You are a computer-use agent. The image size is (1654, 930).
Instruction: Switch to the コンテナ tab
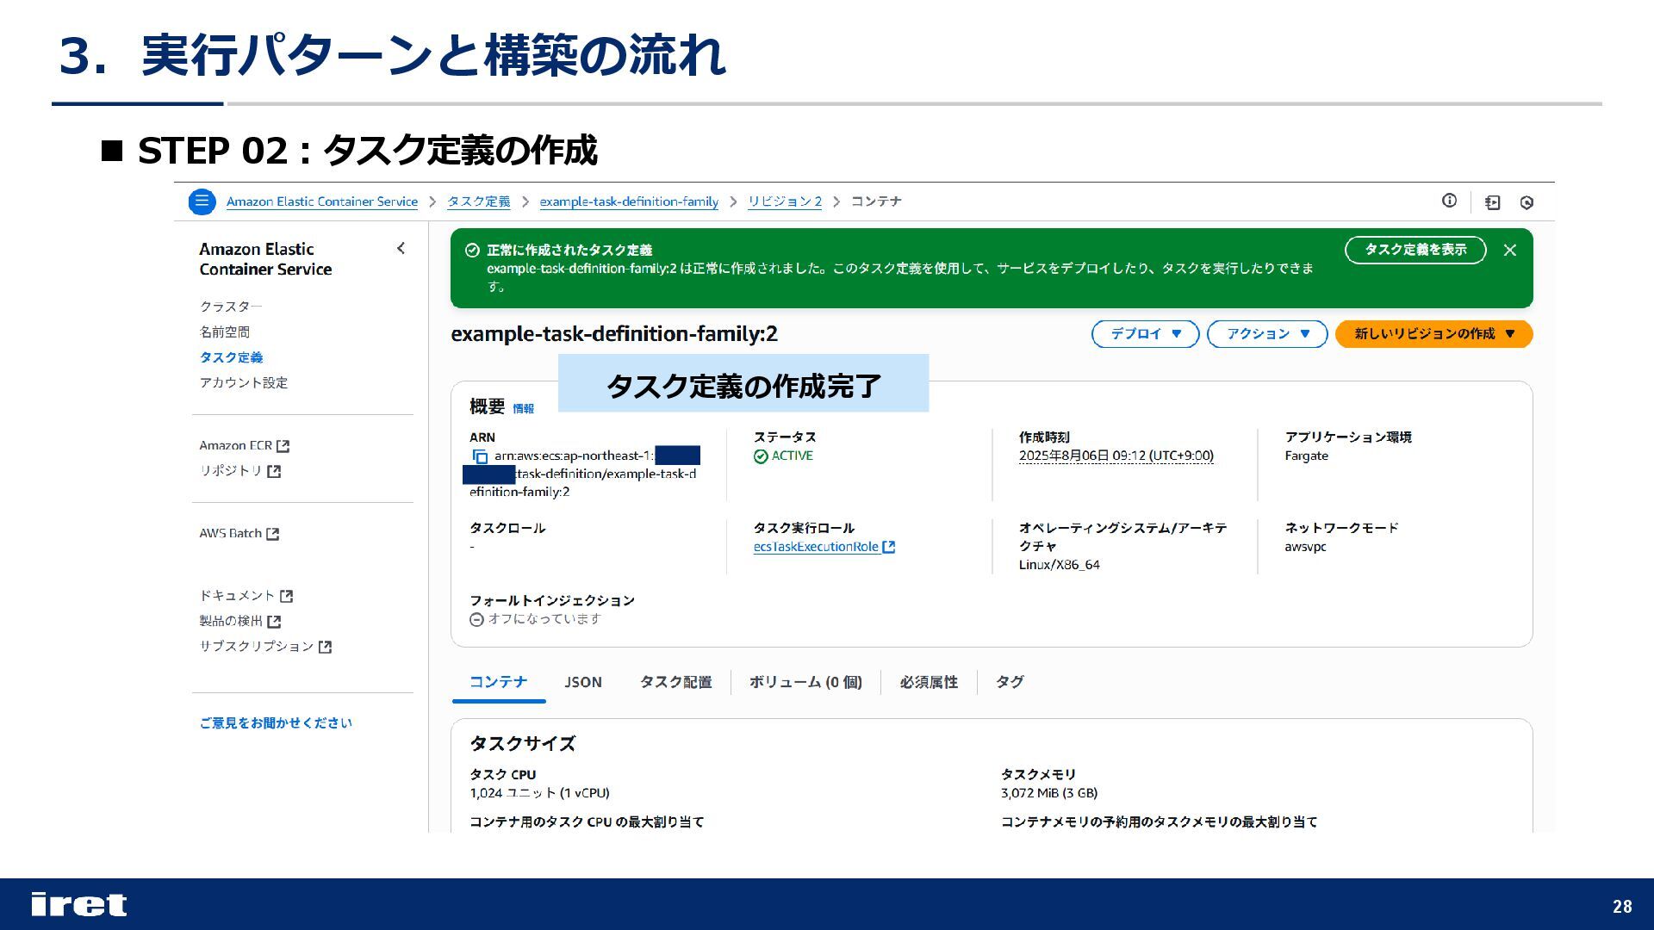click(498, 682)
